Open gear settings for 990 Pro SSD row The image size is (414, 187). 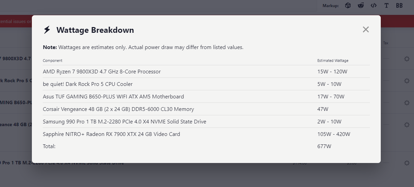(407, 163)
